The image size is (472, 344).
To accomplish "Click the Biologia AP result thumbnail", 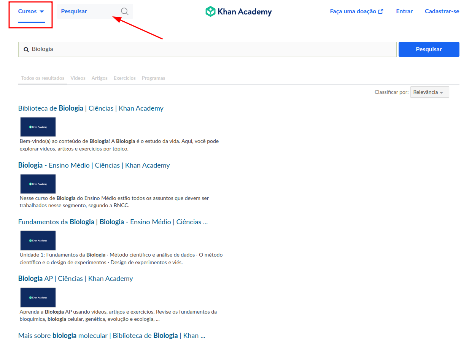I will tap(38, 298).
